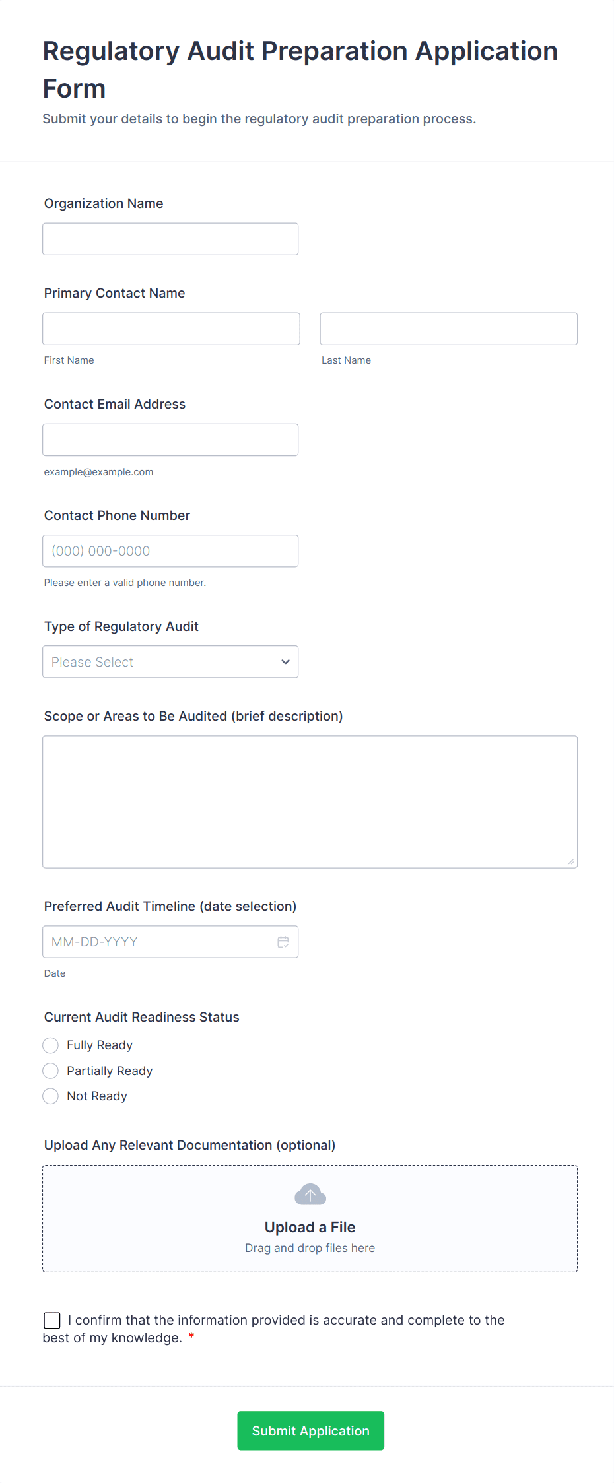Select the Partially Ready radio option

point(51,1071)
